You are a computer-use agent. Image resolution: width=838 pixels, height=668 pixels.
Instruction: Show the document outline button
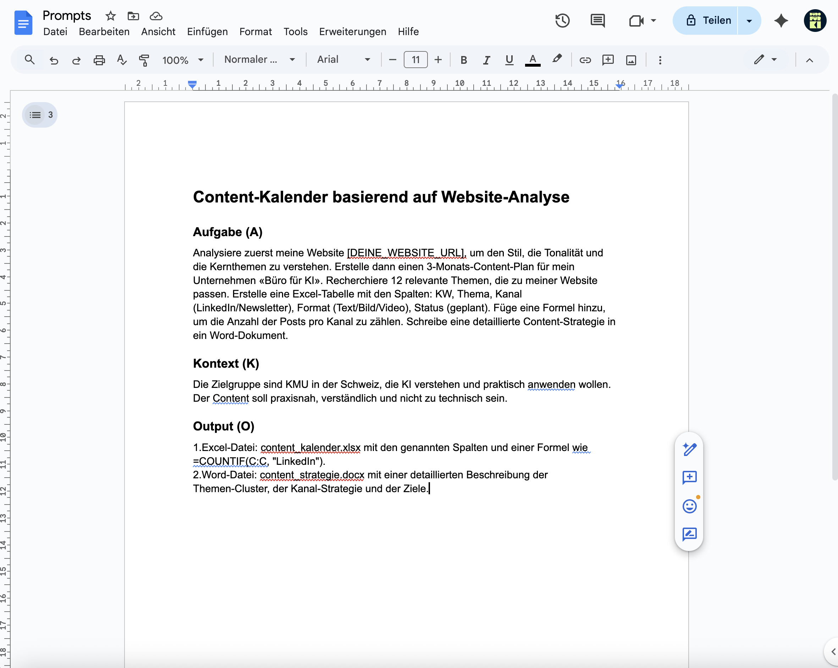tap(39, 115)
